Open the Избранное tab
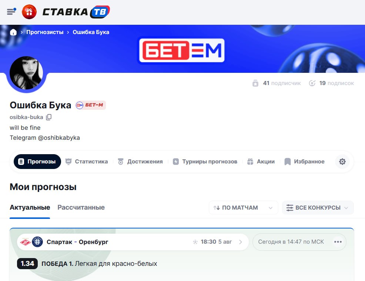The image size is (365, 281). 305,162
